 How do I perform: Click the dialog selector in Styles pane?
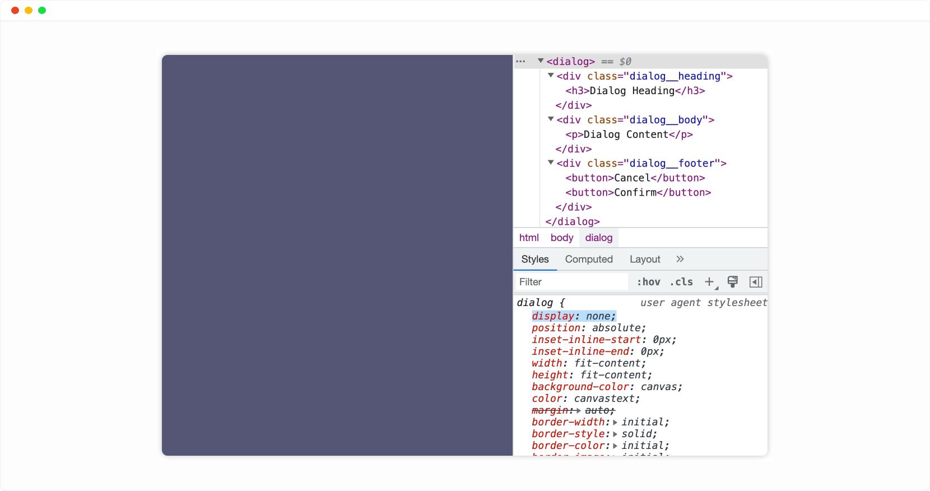pyautogui.click(x=535, y=303)
